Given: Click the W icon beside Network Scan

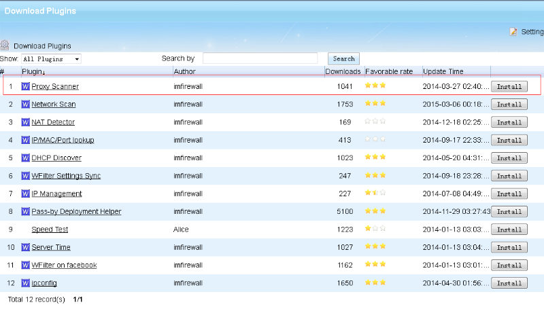Looking at the screenshot, I should 25,105.
